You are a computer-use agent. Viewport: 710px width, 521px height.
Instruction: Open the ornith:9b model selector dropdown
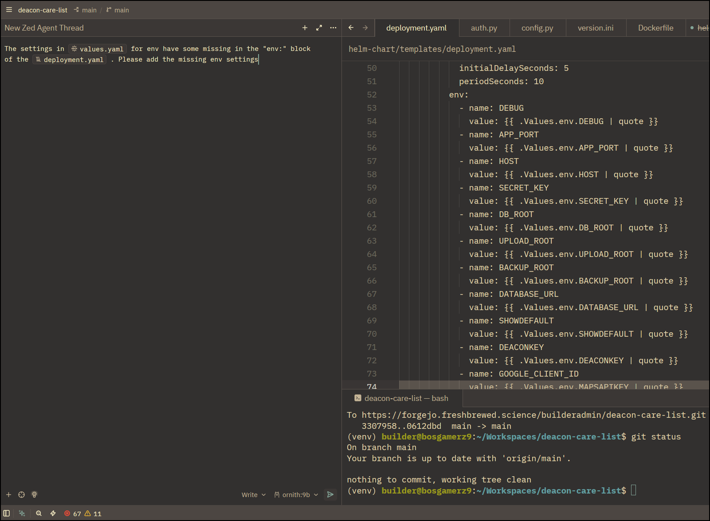[296, 495]
